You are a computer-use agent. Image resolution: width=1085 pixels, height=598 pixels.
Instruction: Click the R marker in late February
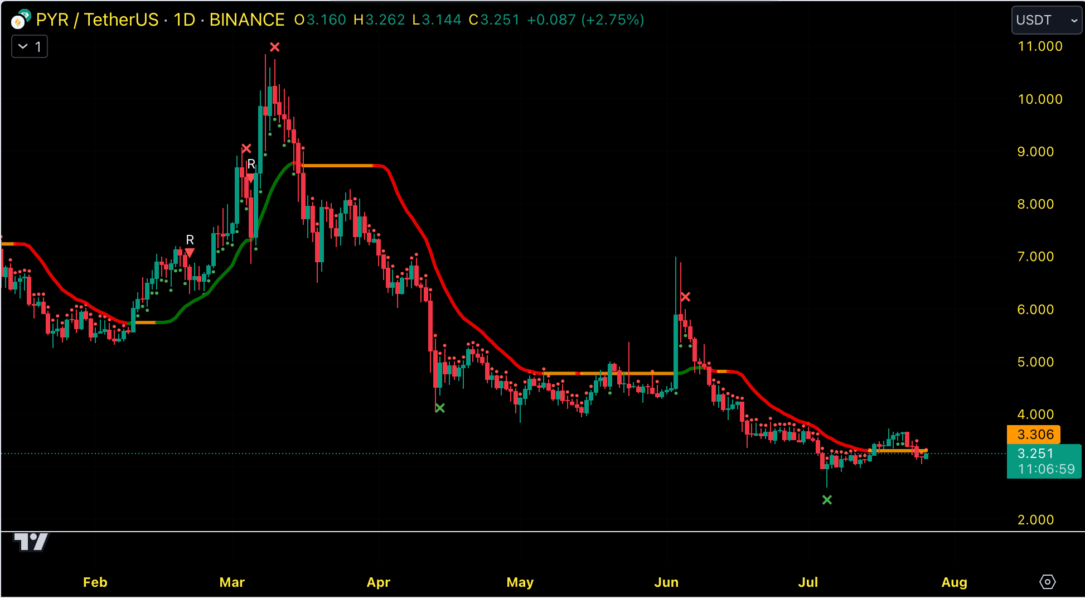(x=190, y=245)
